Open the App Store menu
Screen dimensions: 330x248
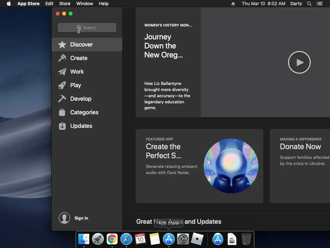(x=28, y=4)
